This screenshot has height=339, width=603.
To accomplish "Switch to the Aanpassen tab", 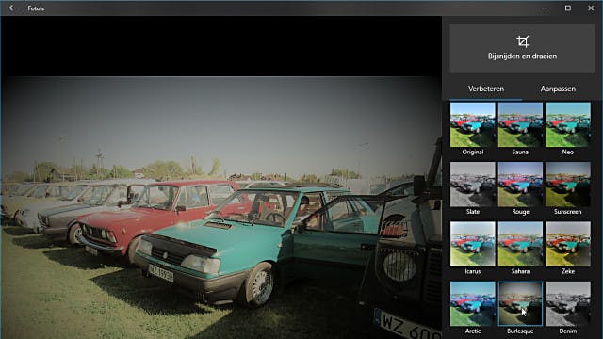I will (x=558, y=89).
